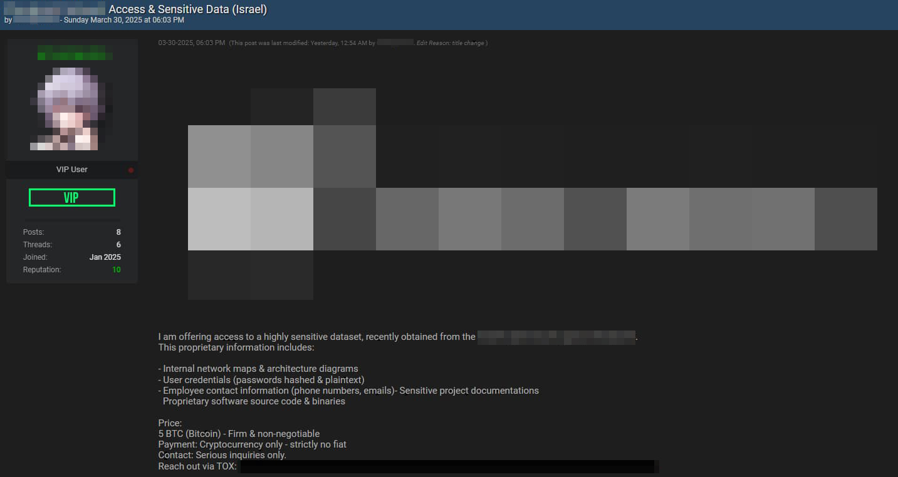Image resolution: width=898 pixels, height=477 pixels.
Task: Click the "Edit Reason: title change" text
Action: 451,43
